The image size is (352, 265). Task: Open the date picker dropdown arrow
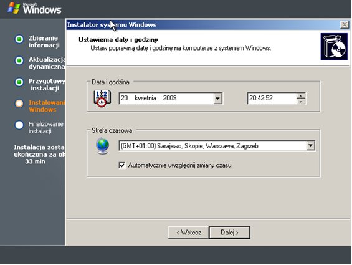[217, 99]
